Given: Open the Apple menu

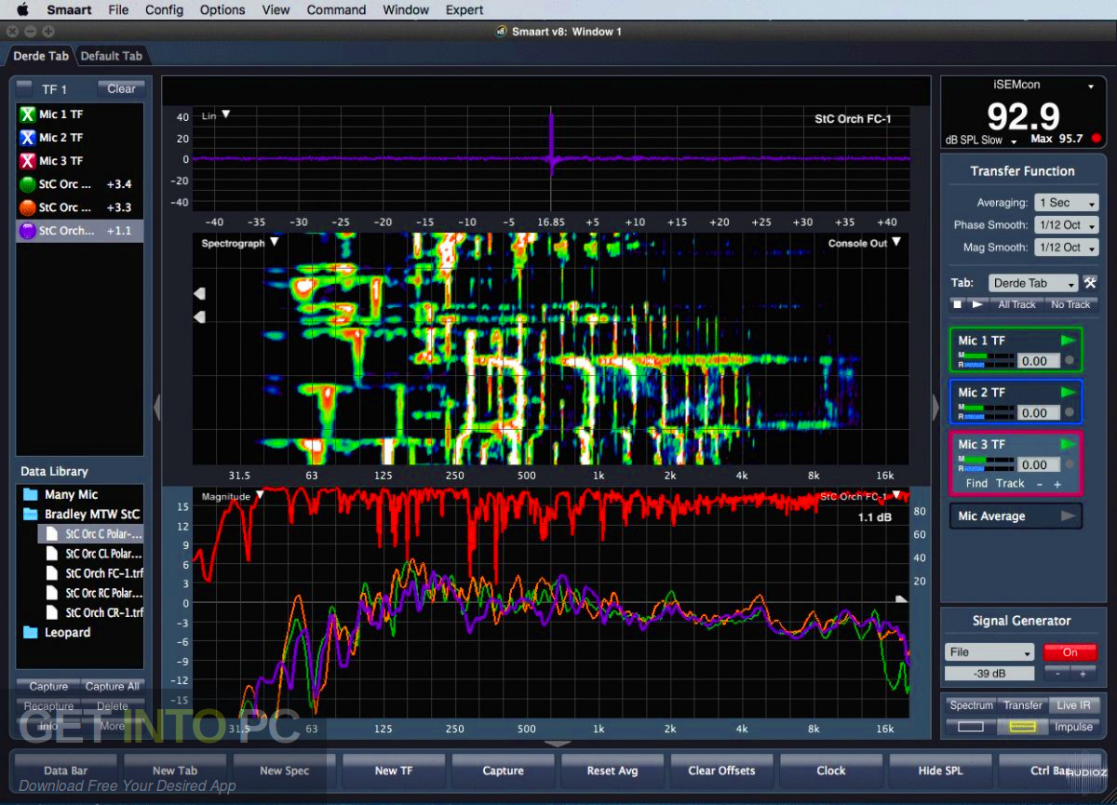Looking at the screenshot, I should [22, 10].
